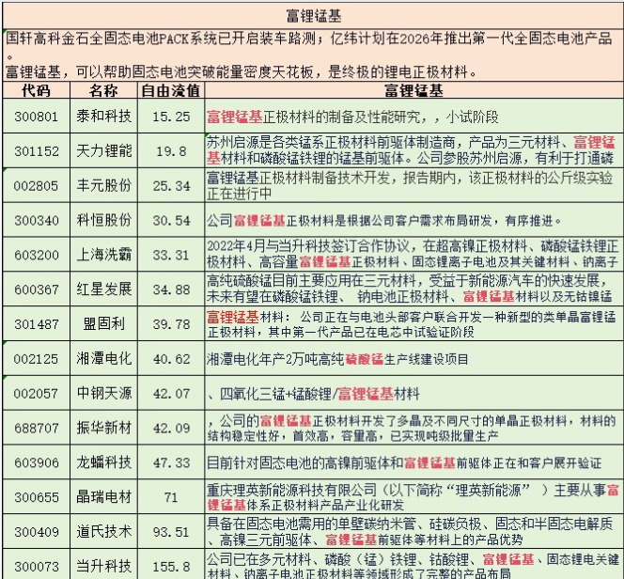Select name cell 天力锂能
This screenshot has height=579, width=624.
(103, 150)
